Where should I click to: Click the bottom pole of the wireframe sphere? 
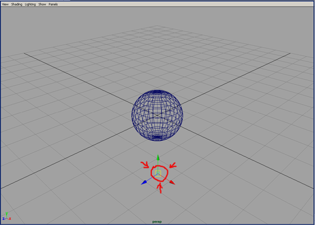[157, 138]
